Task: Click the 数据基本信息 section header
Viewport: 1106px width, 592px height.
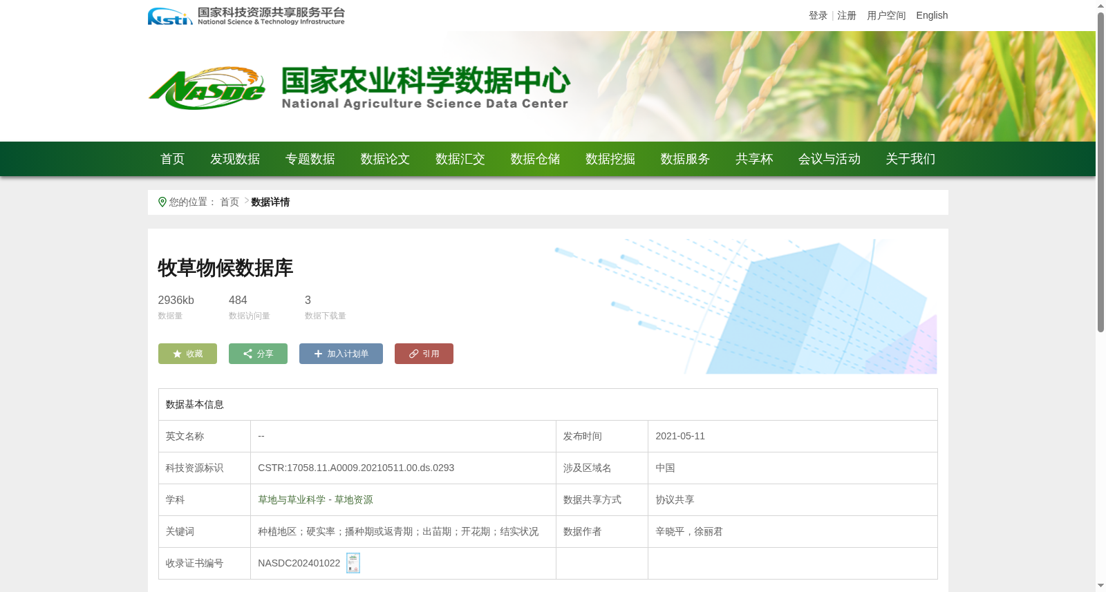Action: coord(195,404)
